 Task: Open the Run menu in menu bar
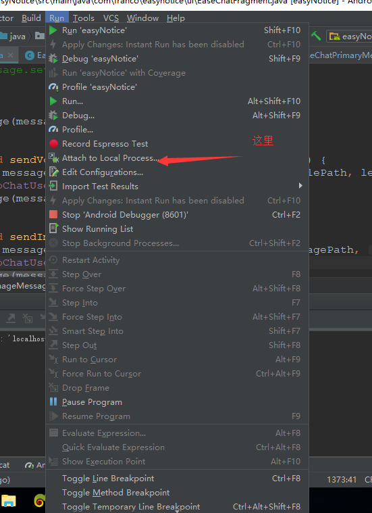point(57,18)
